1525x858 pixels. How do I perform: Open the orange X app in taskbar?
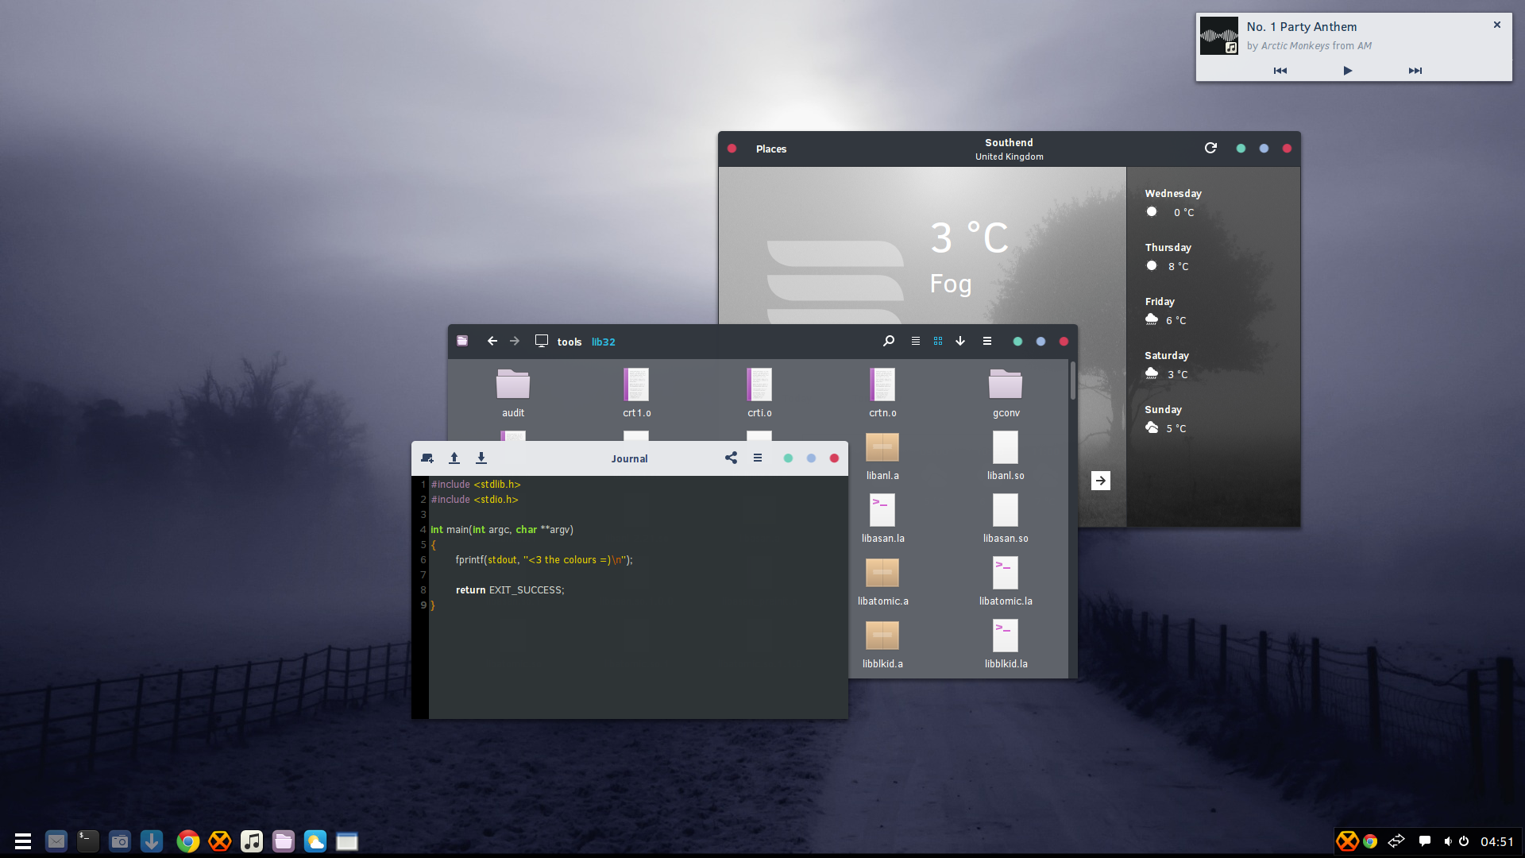point(220,841)
